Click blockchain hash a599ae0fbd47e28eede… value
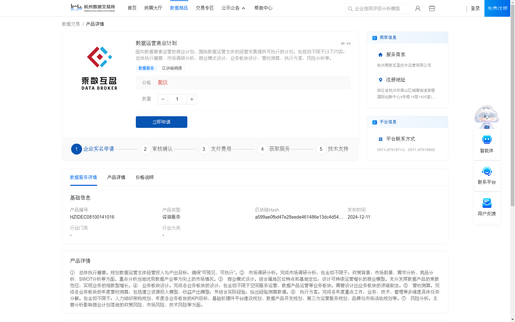This screenshot has width=515, height=322. point(299,217)
